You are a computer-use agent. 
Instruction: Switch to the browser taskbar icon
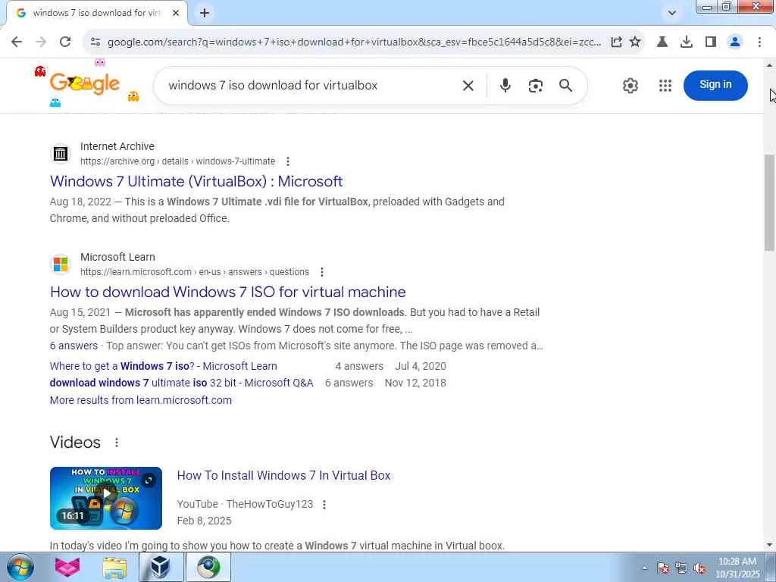[x=208, y=567]
